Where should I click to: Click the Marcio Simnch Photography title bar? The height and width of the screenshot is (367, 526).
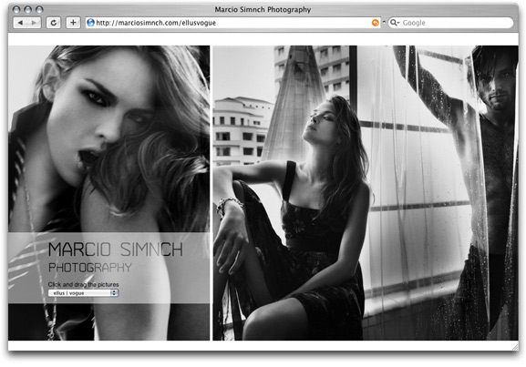point(263,9)
